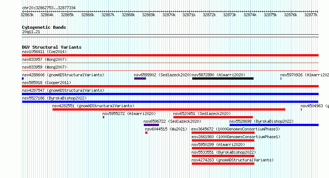Select the 20q11.21 band label
This screenshot has width=329, height=178.
(x=31, y=32)
